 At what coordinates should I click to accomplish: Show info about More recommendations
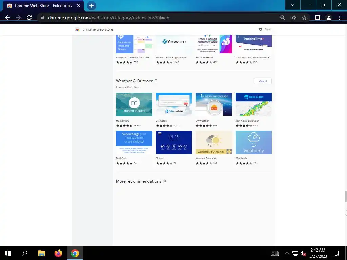164,181
